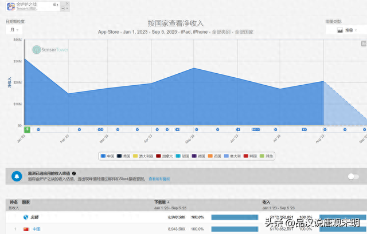Click the chart title 按国家查看净收入
Image resolution: width=367 pixels, height=234 pixels.
click(175, 23)
